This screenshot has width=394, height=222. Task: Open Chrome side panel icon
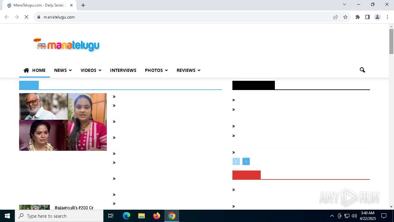click(x=368, y=17)
